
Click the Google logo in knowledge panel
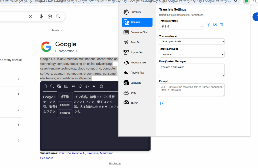point(46,47)
